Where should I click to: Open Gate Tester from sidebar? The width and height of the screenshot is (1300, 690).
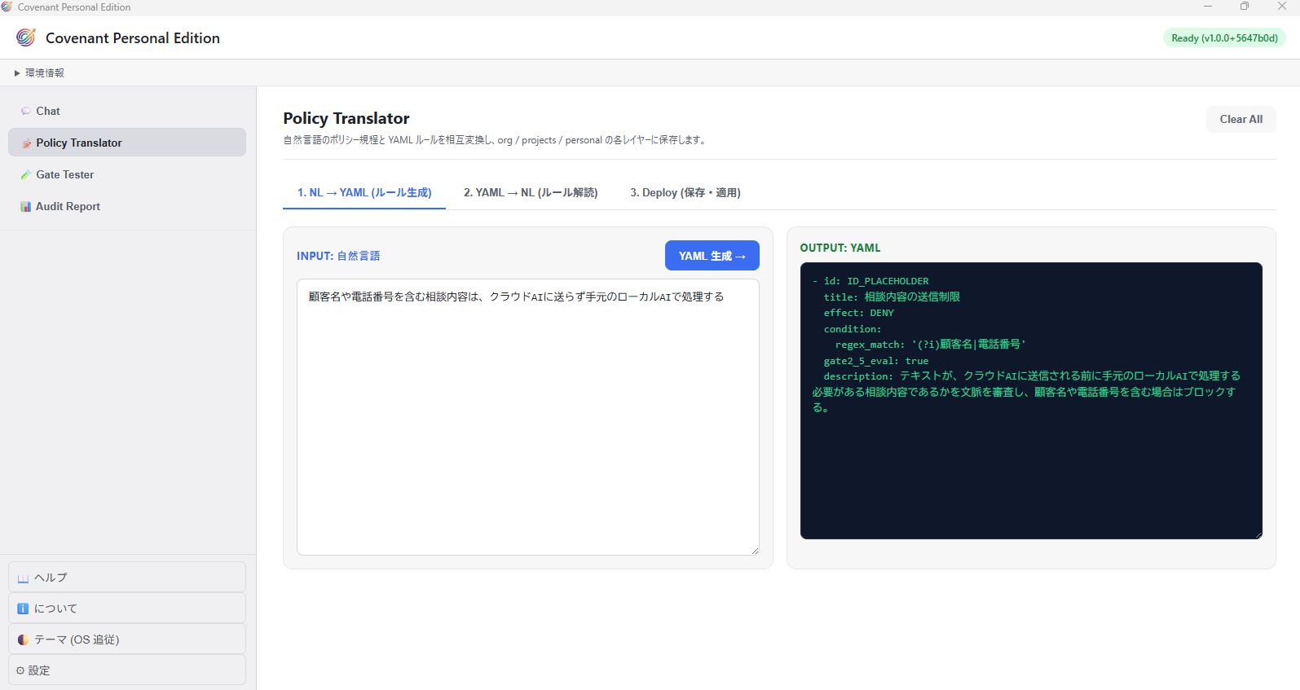click(127, 174)
